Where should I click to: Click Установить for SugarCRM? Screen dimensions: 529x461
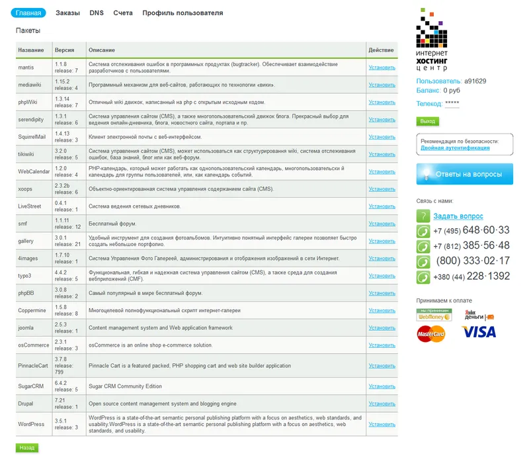click(x=382, y=386)
